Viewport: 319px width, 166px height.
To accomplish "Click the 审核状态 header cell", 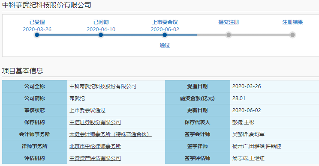I will 35,110.
